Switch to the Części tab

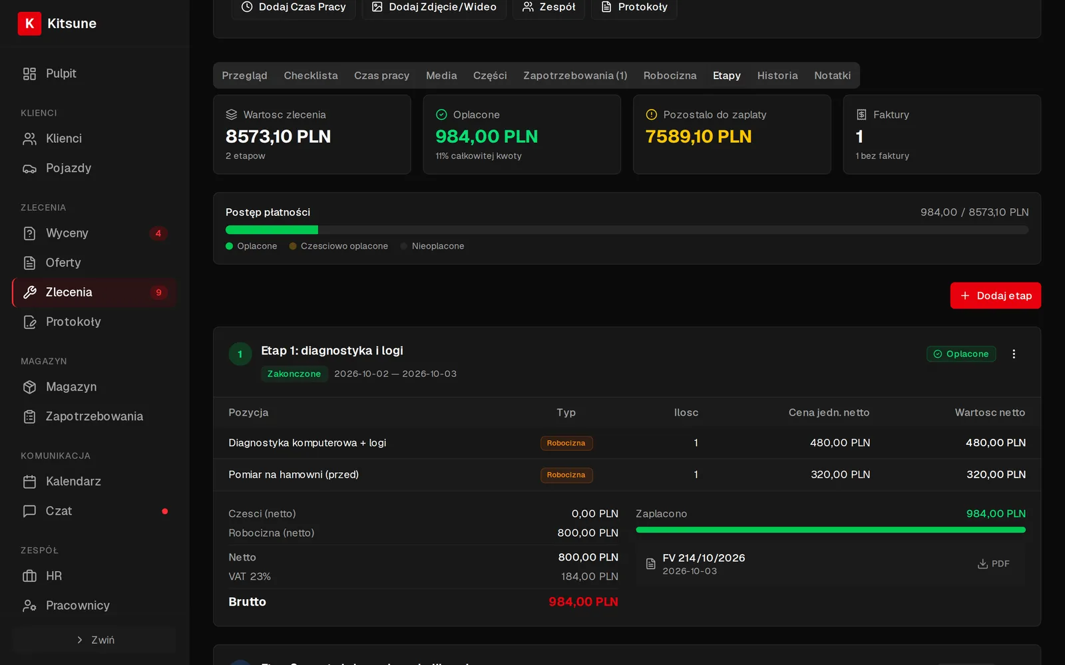click(x=490, y=76)
